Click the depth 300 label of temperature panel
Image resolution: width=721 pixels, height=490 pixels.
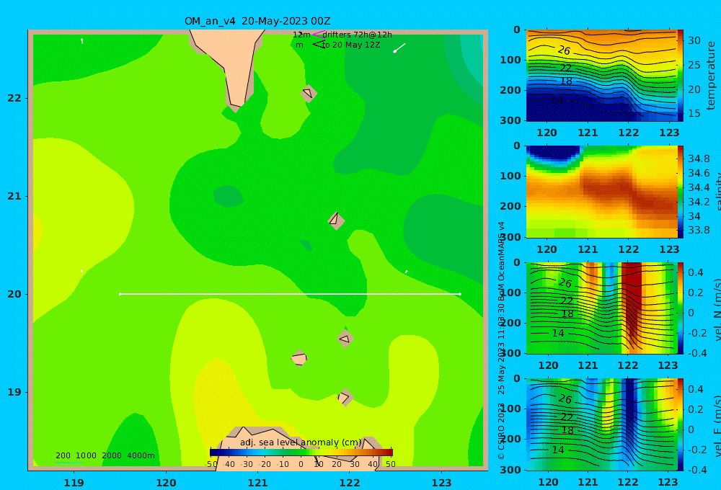(510, 120)
